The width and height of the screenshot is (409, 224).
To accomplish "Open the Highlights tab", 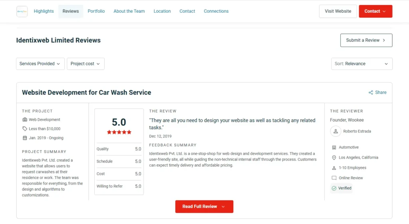I will [44, 11].
